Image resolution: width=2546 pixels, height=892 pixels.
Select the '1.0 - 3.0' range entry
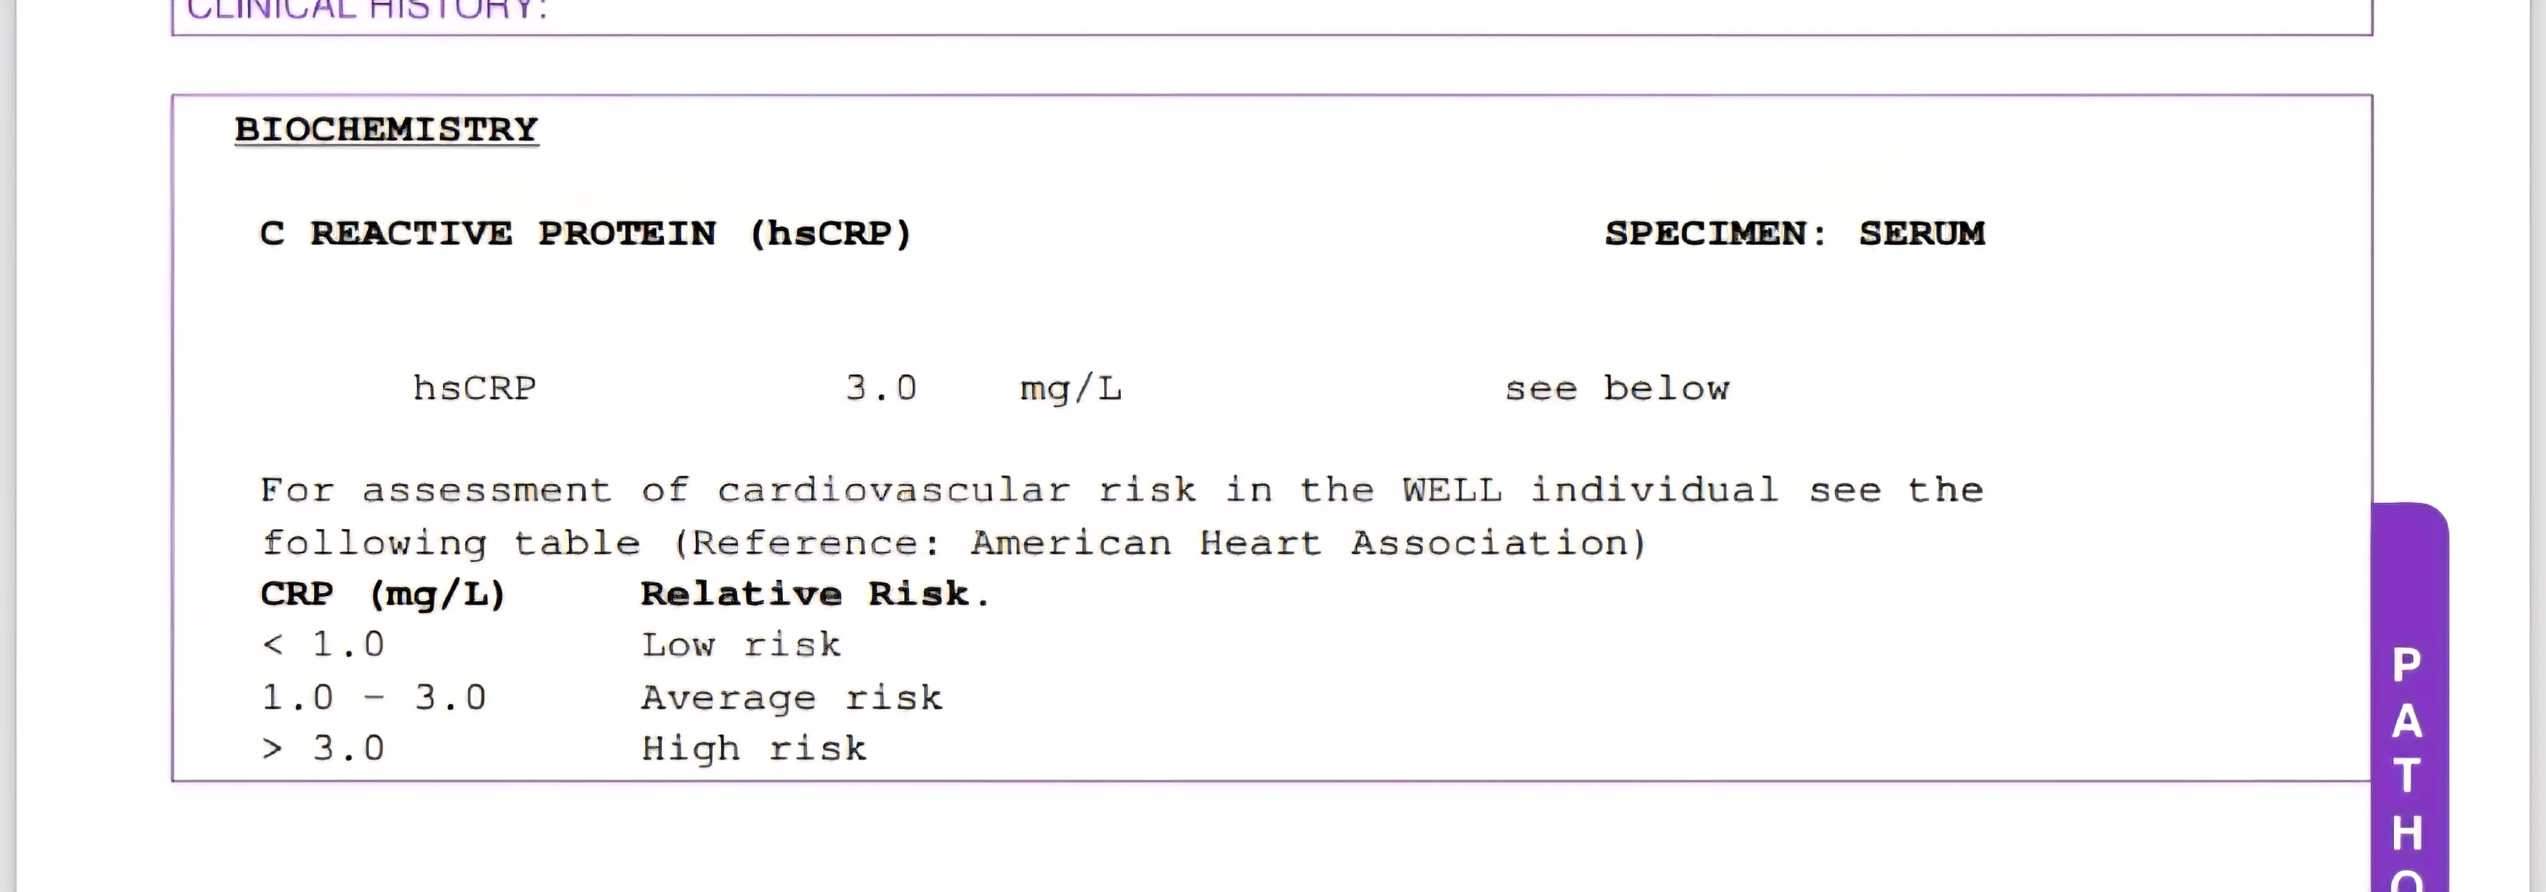point(374,697)
